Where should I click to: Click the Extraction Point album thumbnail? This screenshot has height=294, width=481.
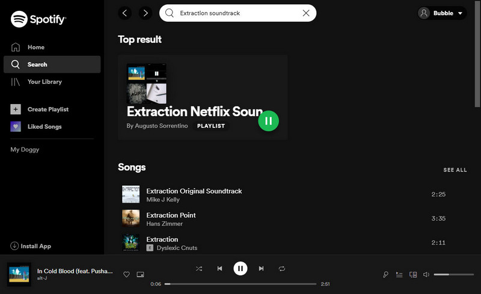(130, 218)
